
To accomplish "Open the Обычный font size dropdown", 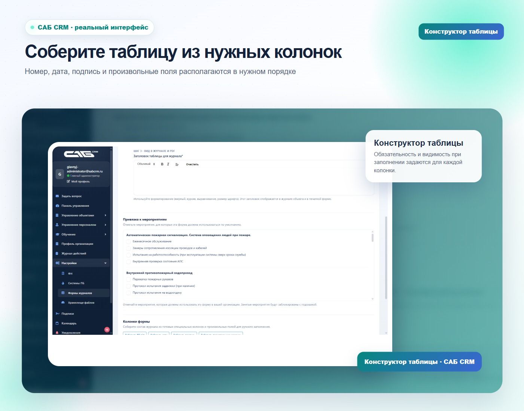I will point(146,164).
